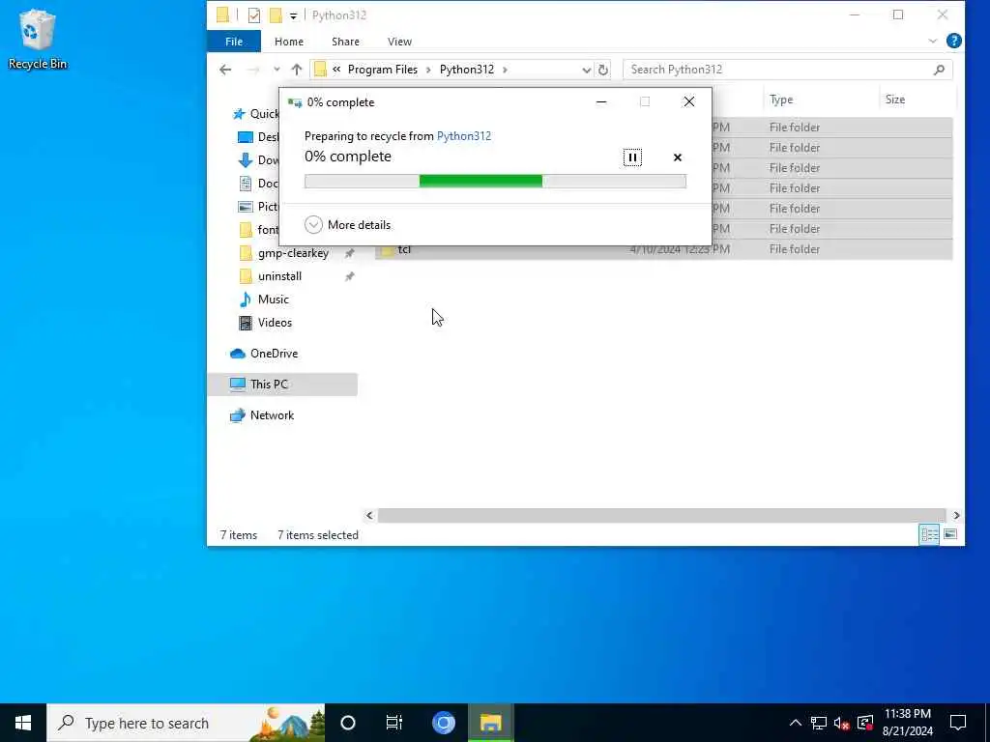
Task: Click the taskbar clock showing 11:38 PM
Action: coord(907,723)
